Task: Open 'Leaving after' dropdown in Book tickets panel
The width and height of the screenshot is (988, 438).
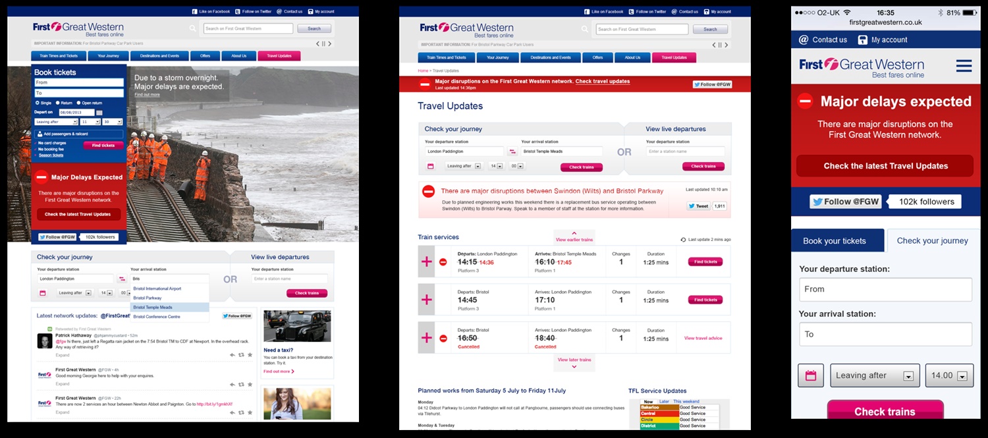Action: pyautogui.click(x=55, y=122)
